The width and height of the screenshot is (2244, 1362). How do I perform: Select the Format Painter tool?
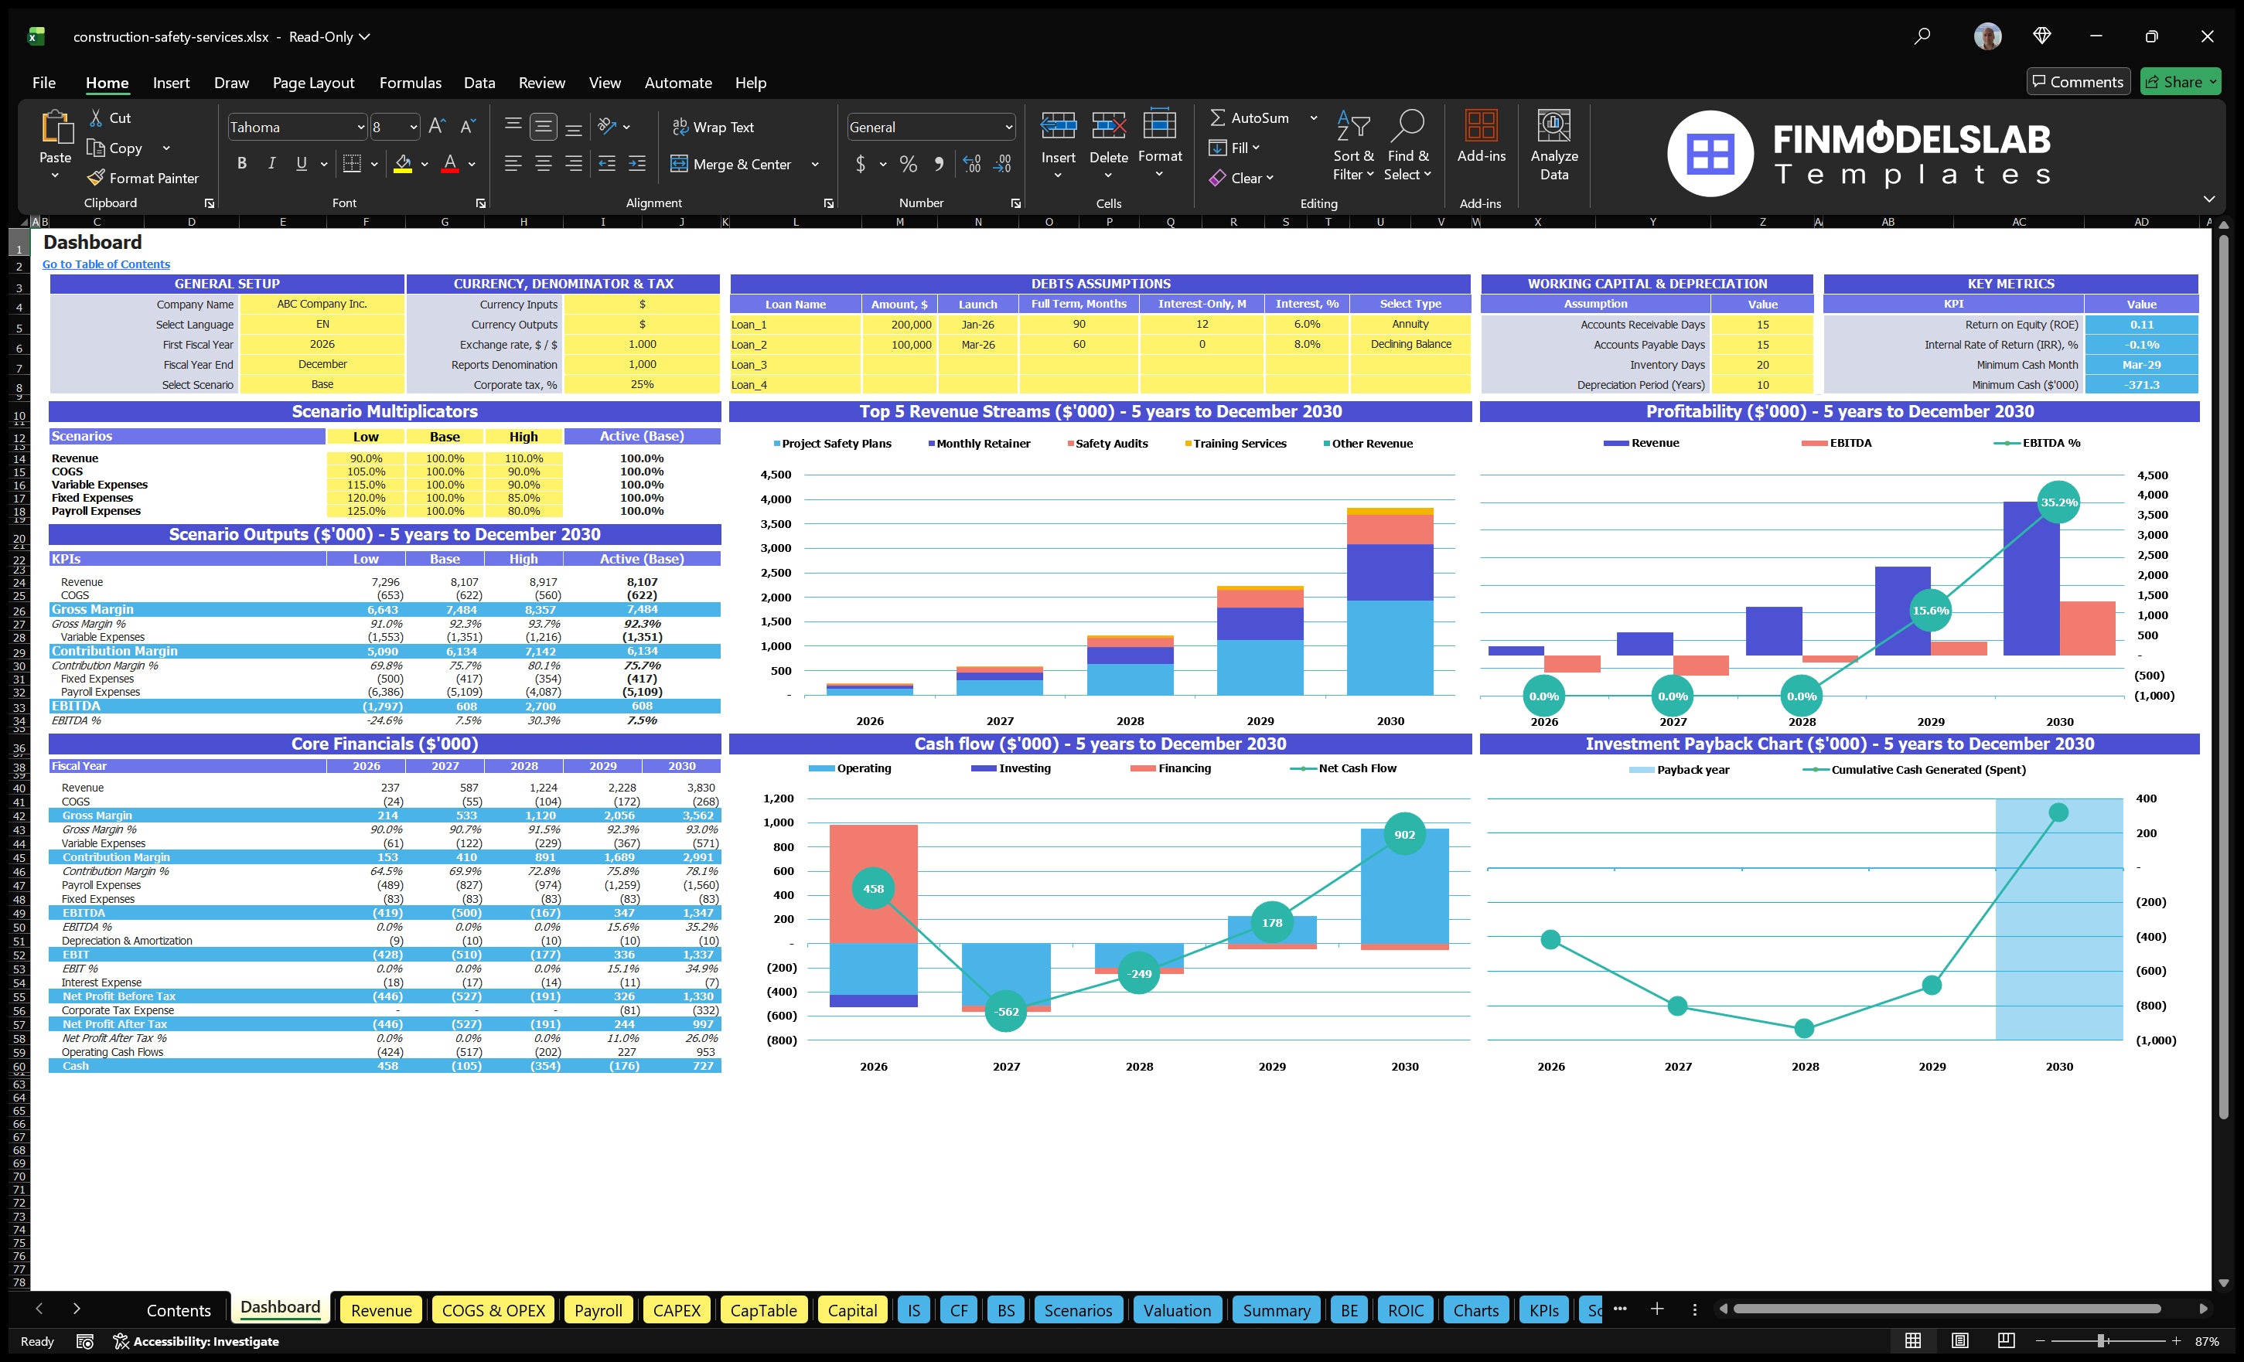pos(143,178)
